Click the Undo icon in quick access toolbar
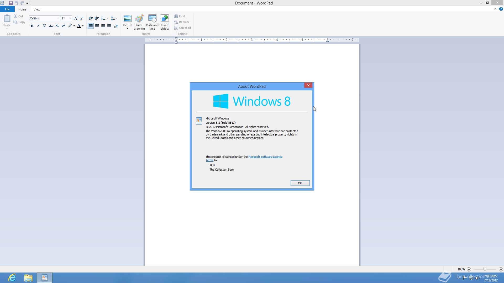The height and width of the screenshot is (283, 504). [17, 3]
